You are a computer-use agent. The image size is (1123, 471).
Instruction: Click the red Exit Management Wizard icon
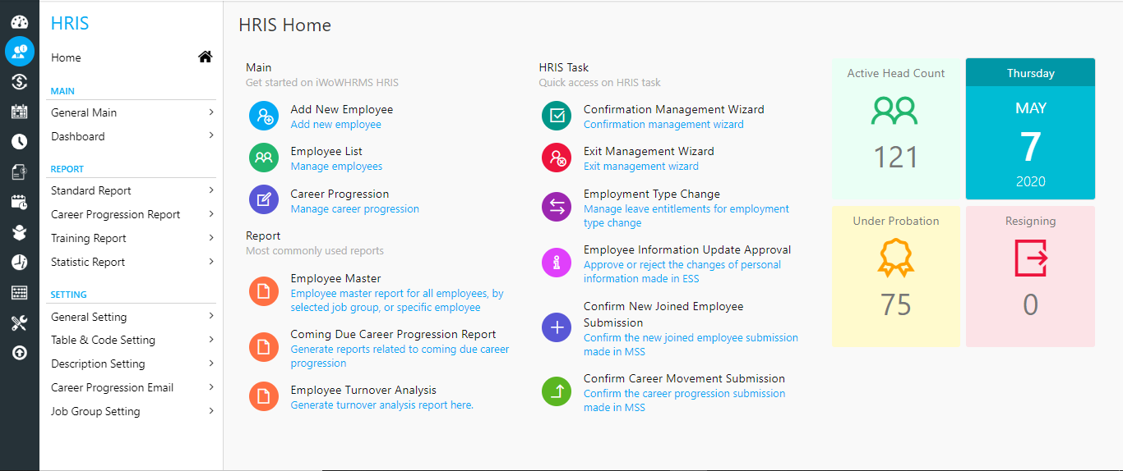point(557,158)
